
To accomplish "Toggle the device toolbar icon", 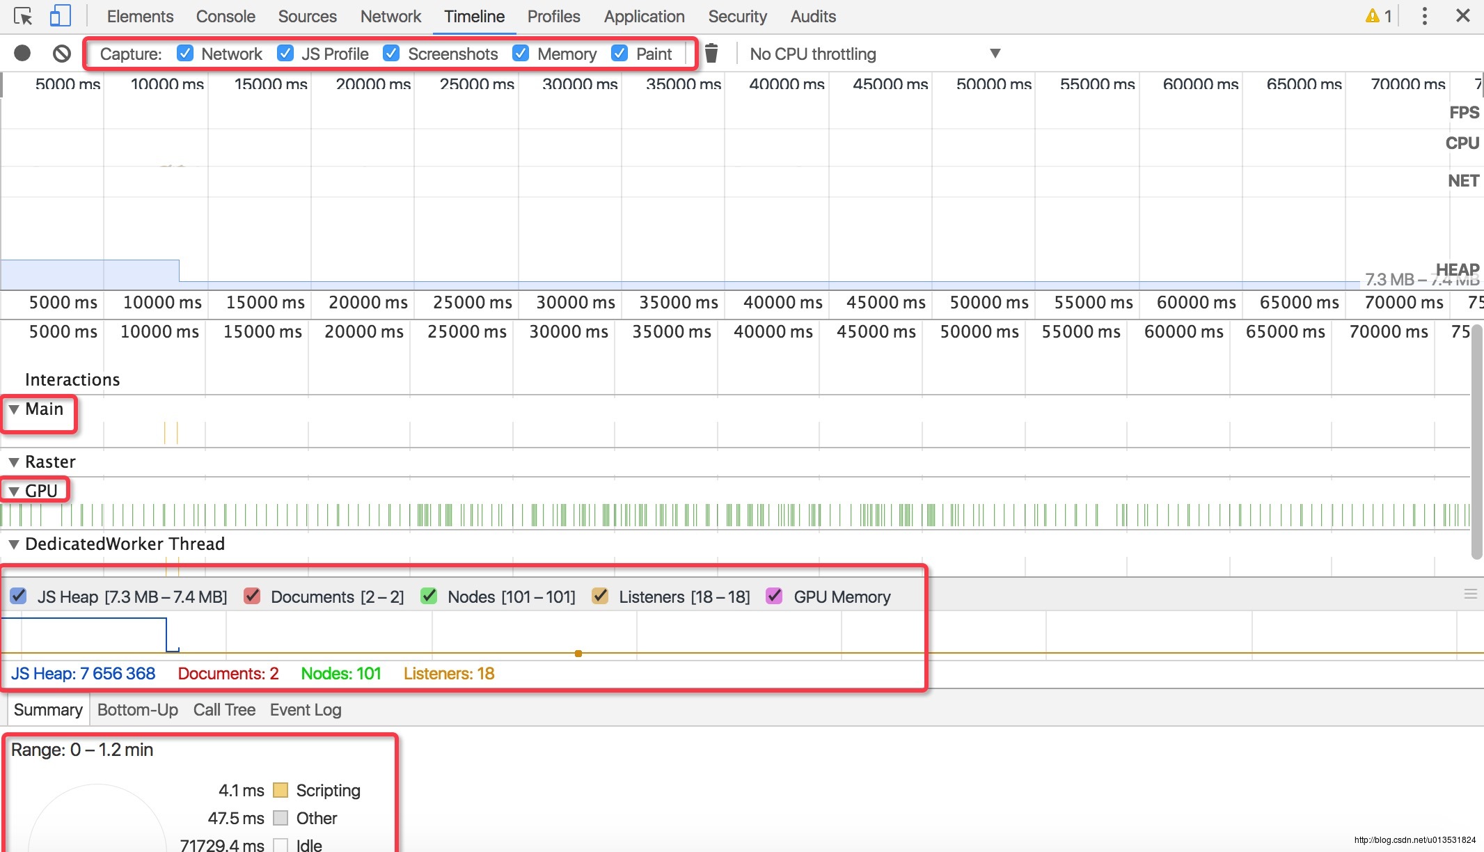I will coord(61,16).
